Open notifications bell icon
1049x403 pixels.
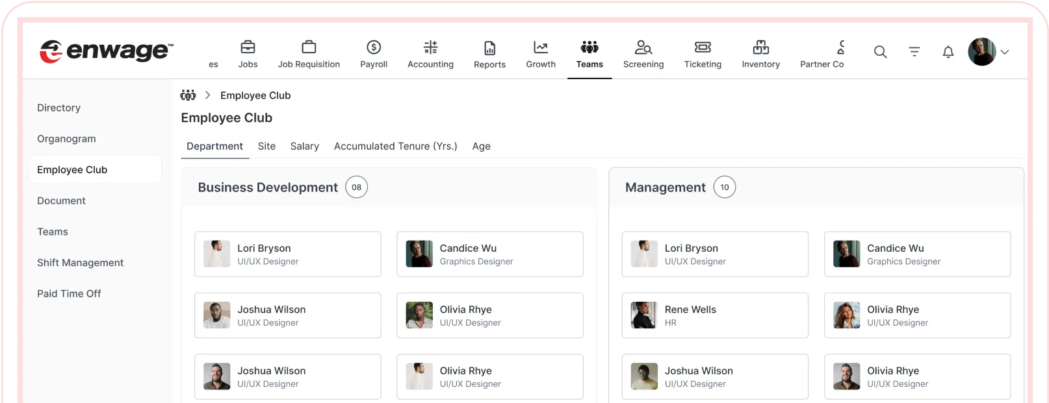(x=948, y=52)
